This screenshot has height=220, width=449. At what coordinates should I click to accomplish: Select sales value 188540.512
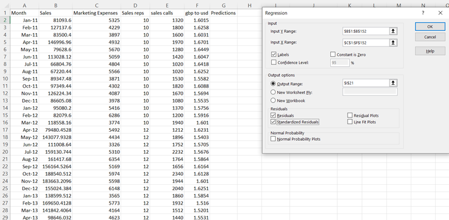[56, 174]
